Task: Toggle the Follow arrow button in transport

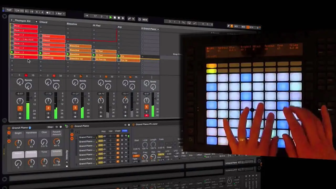Action: point(86,16)
